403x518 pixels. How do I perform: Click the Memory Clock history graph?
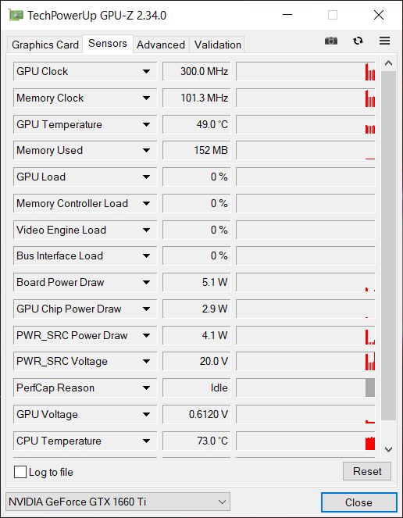(305, 98)
